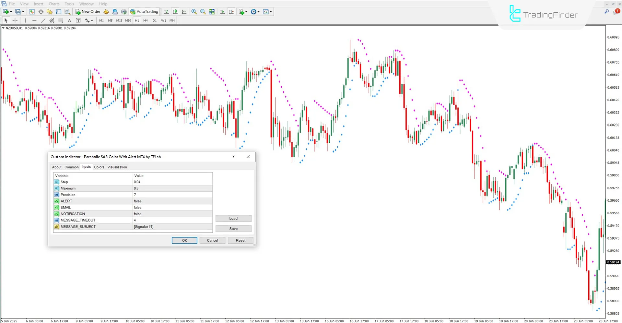This screenshot has height=323, width=622.
Task: Toggle the chart shift button
Action: tap(231, 12)
